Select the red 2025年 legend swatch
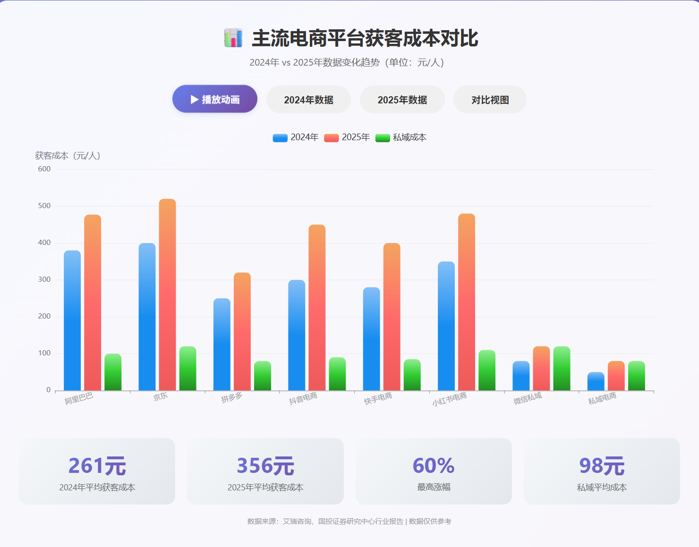The height and width of the screenshot is (547, 699). point(330,137)
